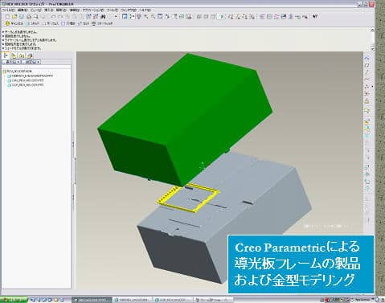Image resolution: width=385 pixels, height=303 pixels.
Task: Open the Folder Browser navigator tab icon
Action: point(14,55)
